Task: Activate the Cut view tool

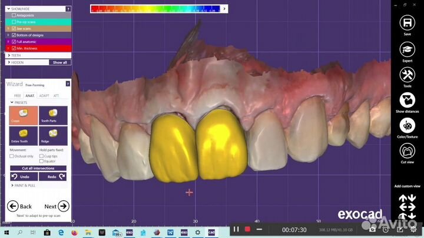Action: tap(406, 151)
